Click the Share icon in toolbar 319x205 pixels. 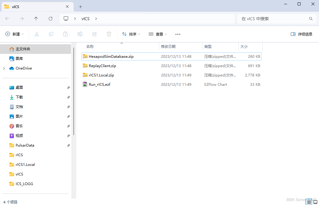point(94,34)
